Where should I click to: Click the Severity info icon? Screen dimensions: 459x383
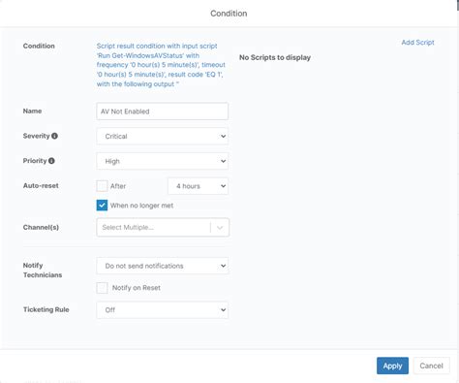coord(54,136)
